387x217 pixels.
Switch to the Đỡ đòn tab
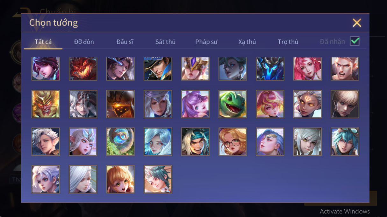(x=84, y=42)
